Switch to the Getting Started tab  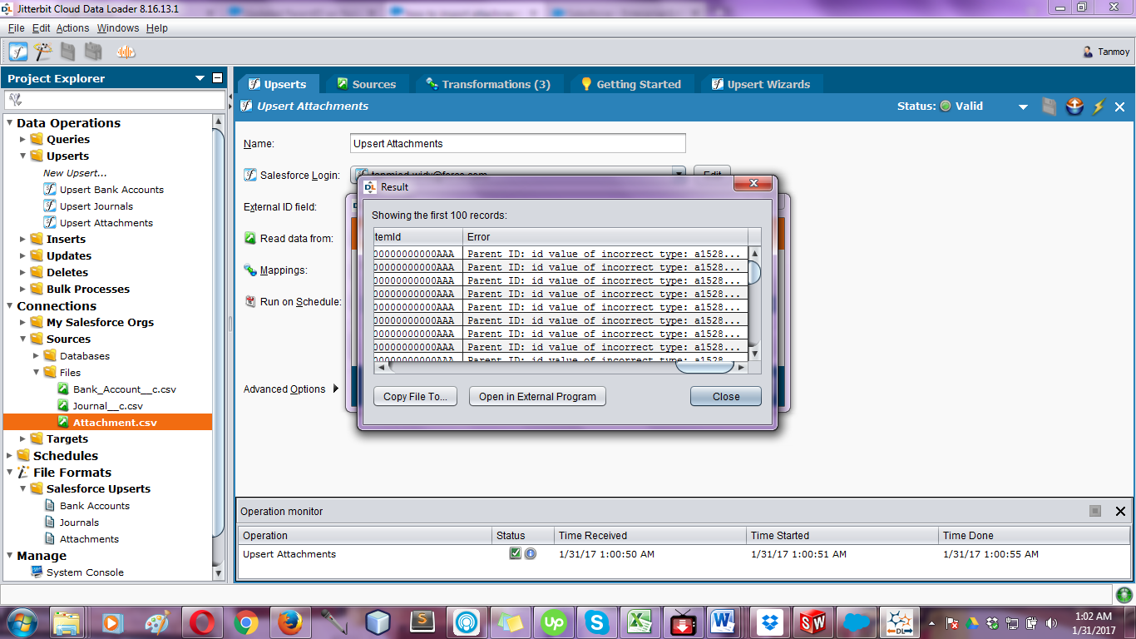[630, 84]
